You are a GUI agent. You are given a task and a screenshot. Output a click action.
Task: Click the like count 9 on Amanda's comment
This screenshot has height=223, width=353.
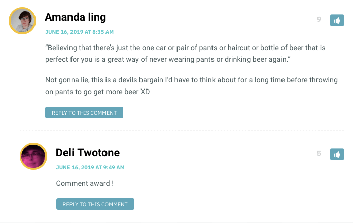click(x=319, y=20)
